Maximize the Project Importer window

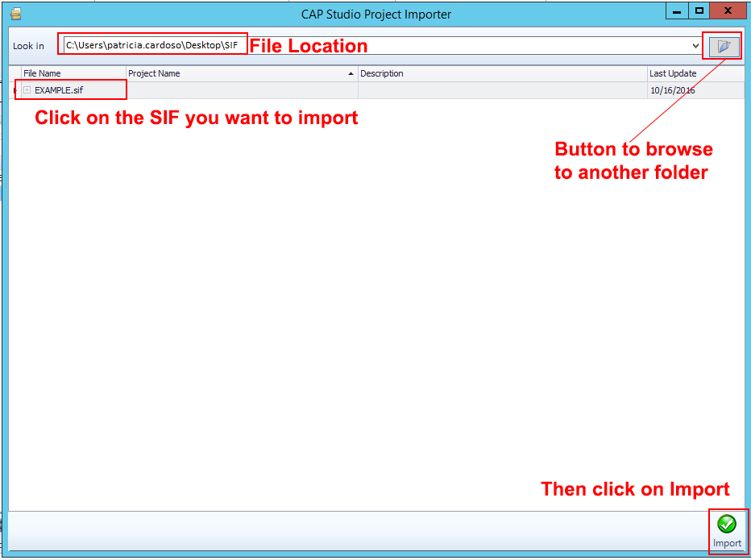coord(699,11)
